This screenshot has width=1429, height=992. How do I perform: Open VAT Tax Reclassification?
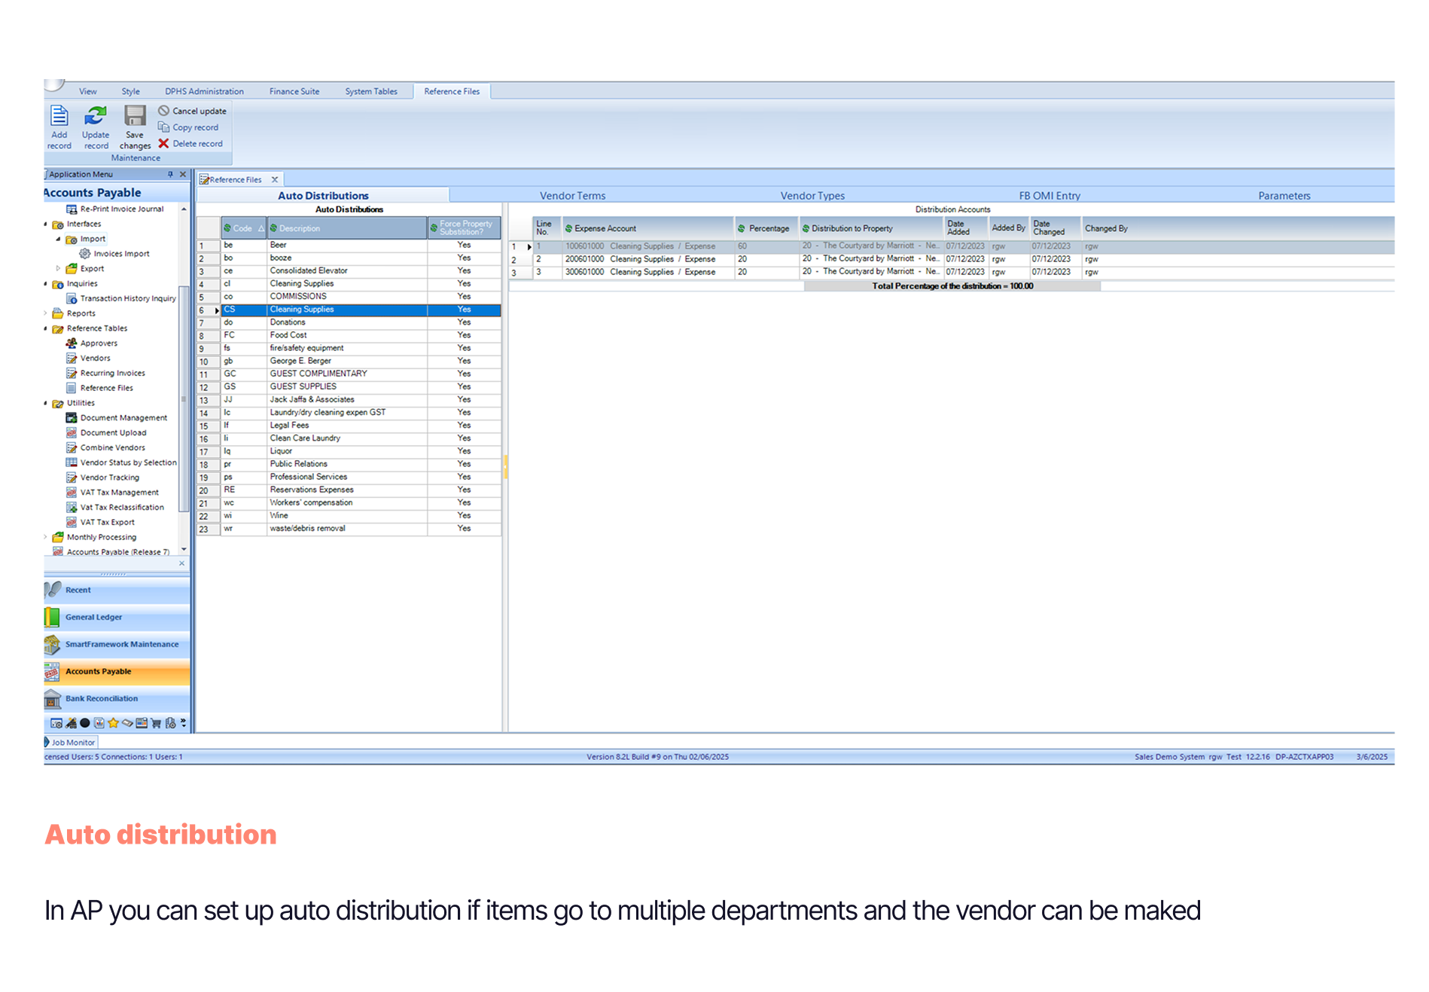point(115,507)
